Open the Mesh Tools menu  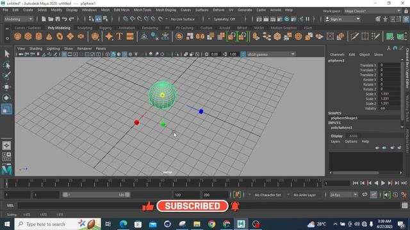tap(142, 10)
